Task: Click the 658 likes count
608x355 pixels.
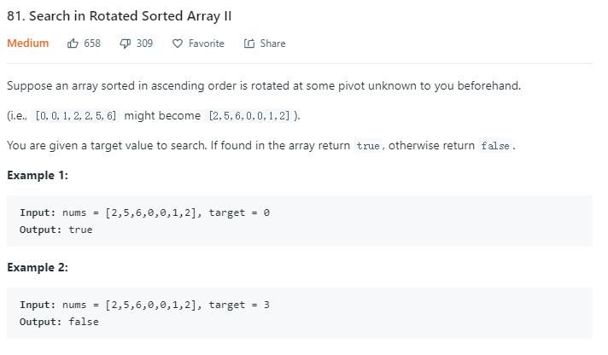Action: point(92,44)
